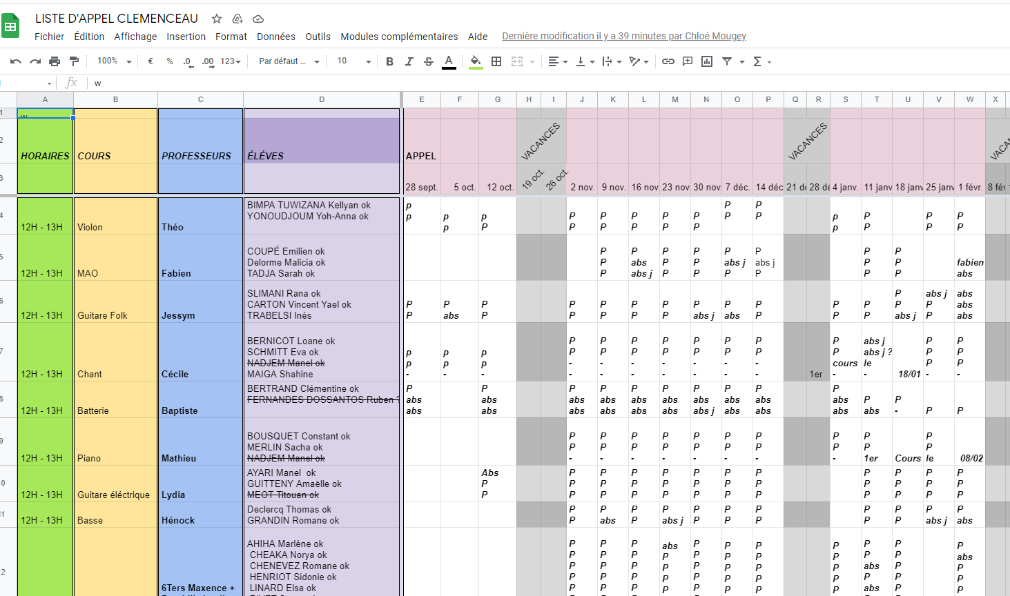Open the Données menu
The width and height of the screenshot is (1010, 596).
[276, 37]
